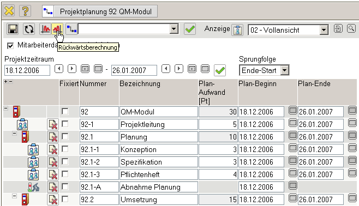
Task: Shift project start date back with left arrow
Action: (x=59, y=69)
